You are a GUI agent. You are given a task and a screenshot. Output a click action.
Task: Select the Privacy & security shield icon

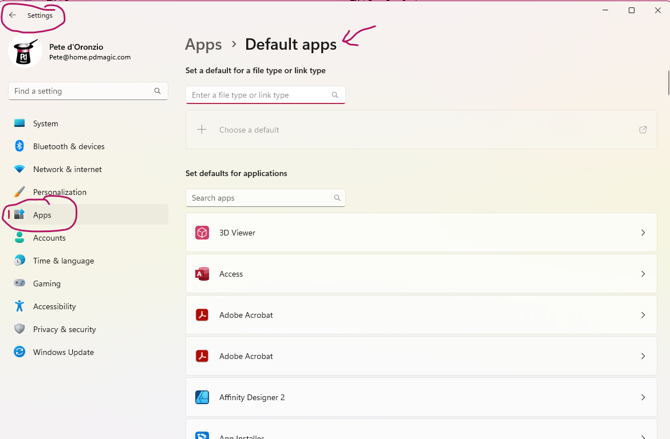[x=19, y=329]
